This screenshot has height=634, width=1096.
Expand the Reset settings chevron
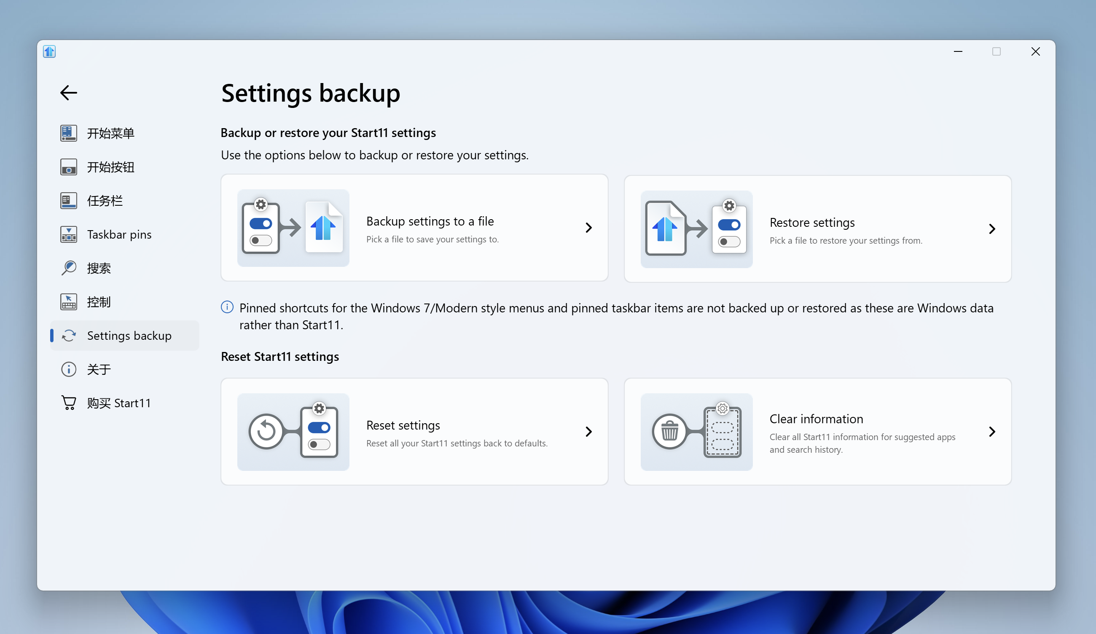tap(588, 431)
